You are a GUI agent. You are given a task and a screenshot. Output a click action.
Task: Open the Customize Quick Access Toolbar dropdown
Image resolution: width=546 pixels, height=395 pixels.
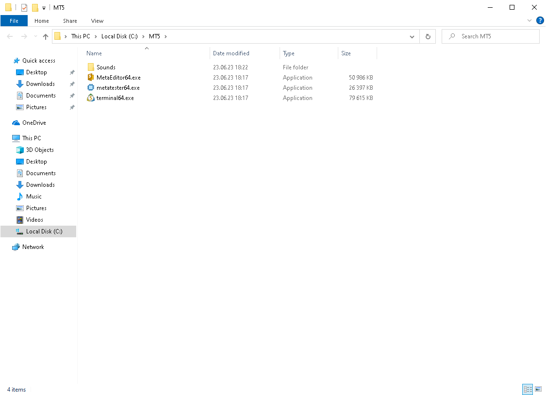click(44, 8)
